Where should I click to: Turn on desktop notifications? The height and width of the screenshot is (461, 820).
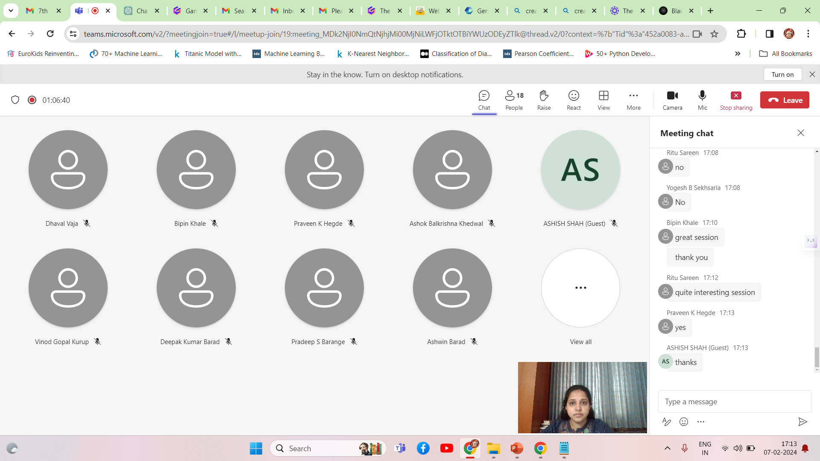(x=782, y=74)
